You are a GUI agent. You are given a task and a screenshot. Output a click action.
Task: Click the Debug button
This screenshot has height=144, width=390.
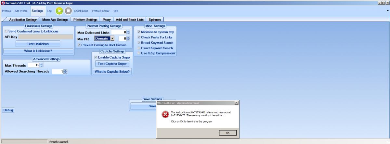8,110
